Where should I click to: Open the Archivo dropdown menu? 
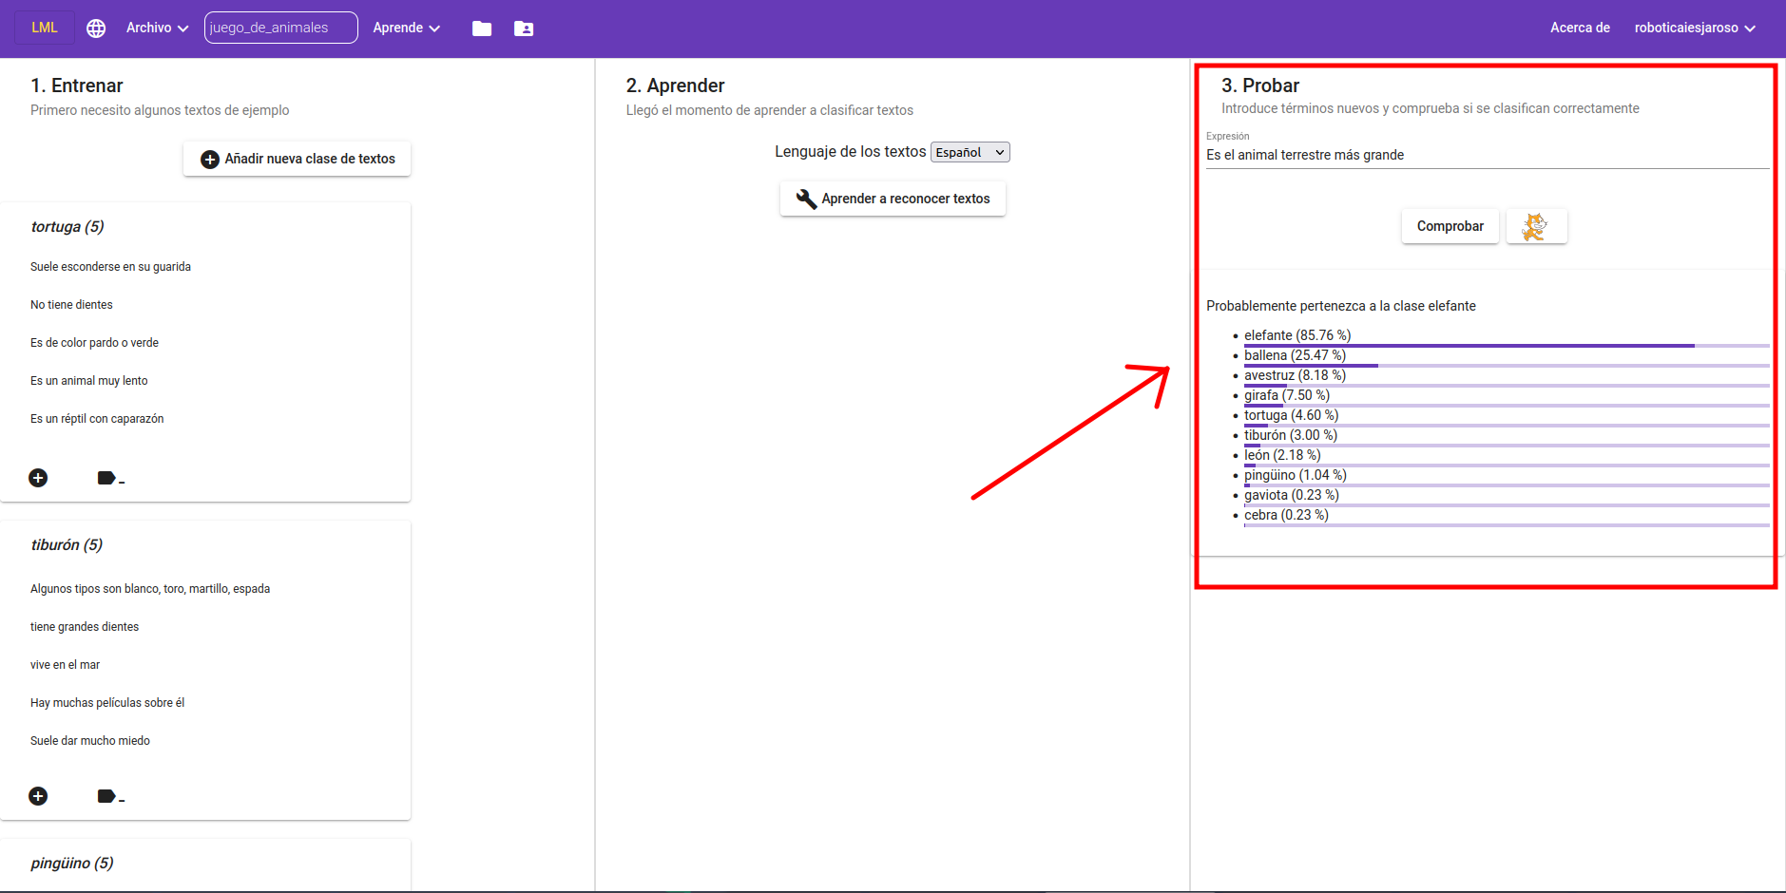coord(156,28)
